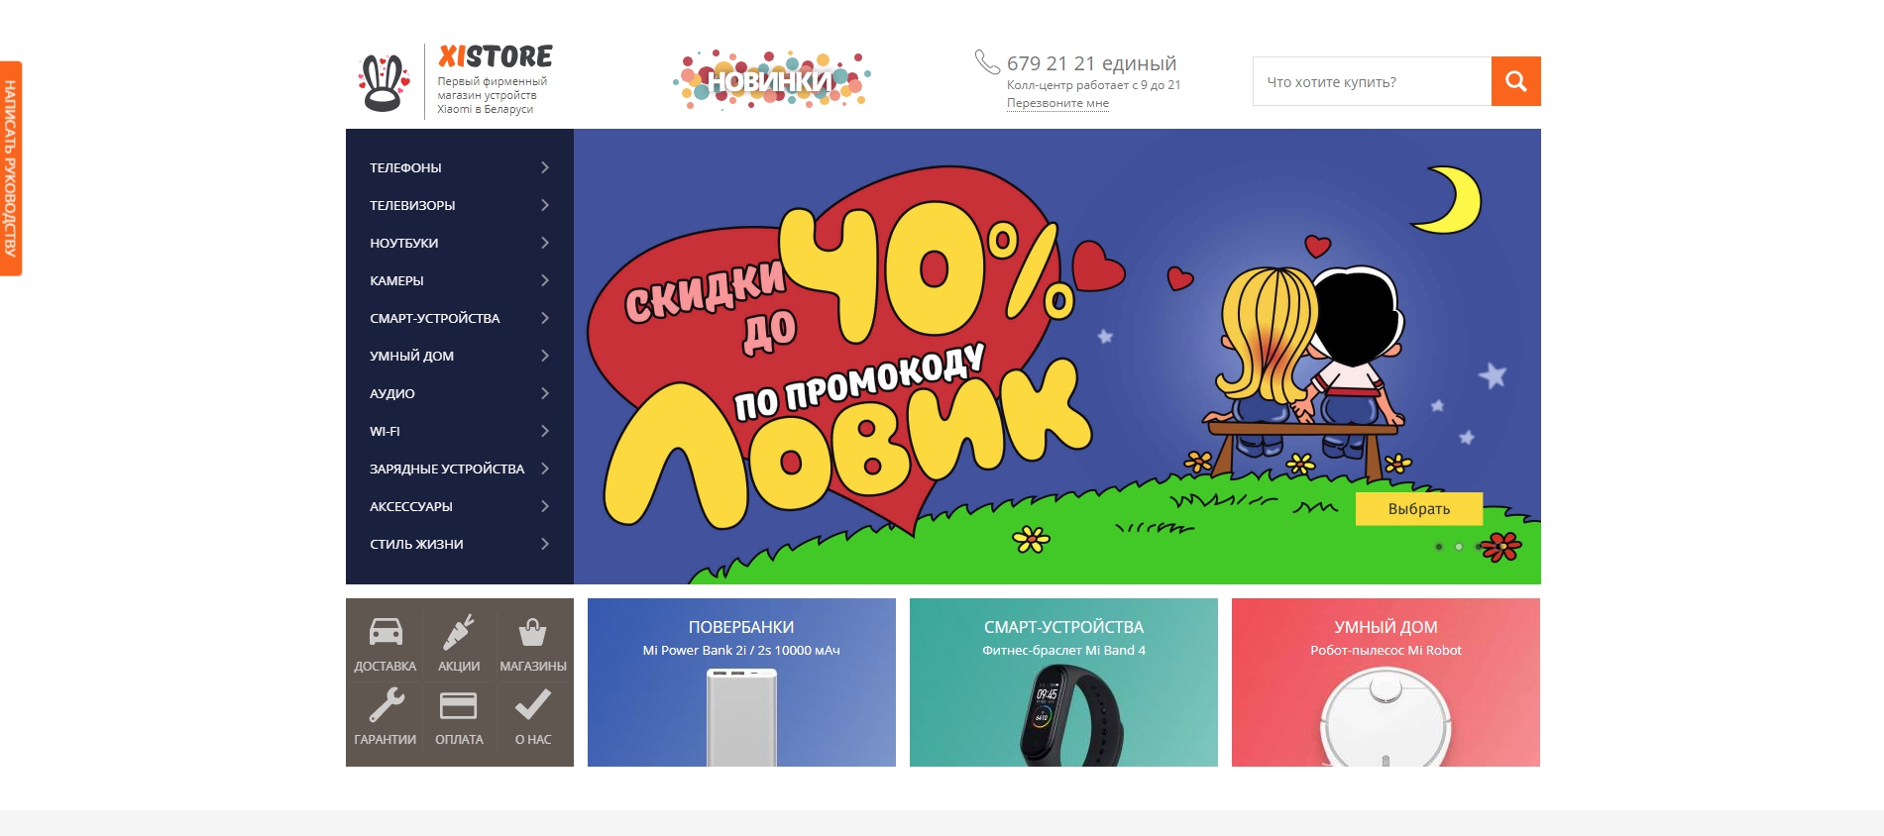Image resolution: width=1884 pixels, height=836 pixels.
Task: Expand the Телефоны category arrow
Action: tap(545, 167)
